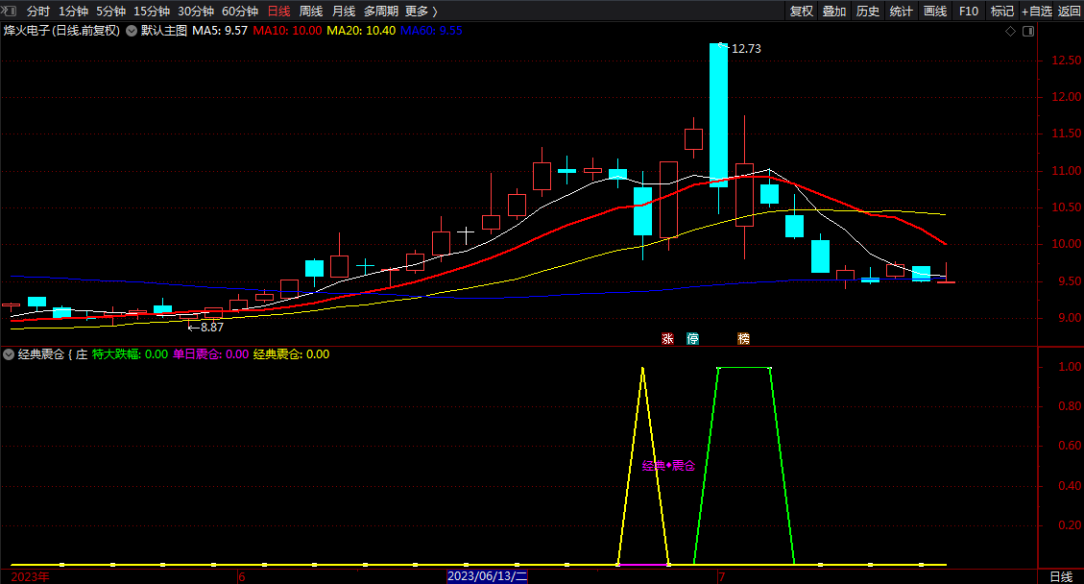
Task: Expand the 经典震仓 indicator dropdown arrow
Action: tap(9, 354)
